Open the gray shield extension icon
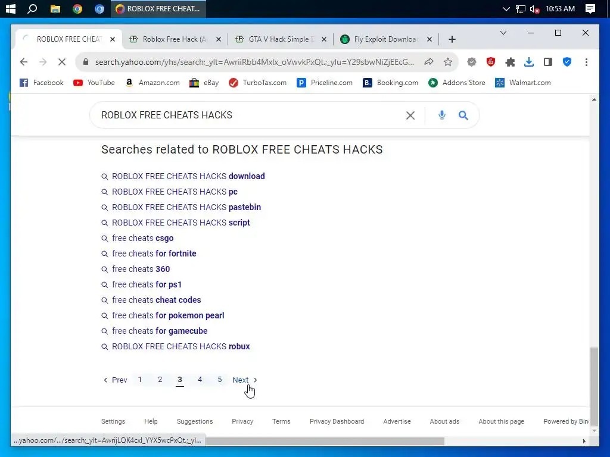The height and width of the screenshot is (457, 610). pyautogui.click(x=472, y=62)
